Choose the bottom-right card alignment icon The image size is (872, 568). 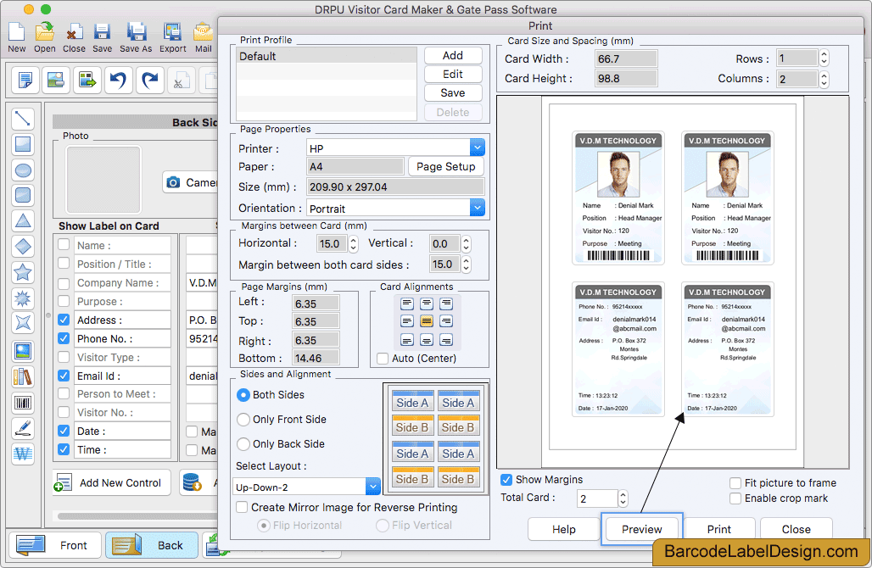pos(446,340)
